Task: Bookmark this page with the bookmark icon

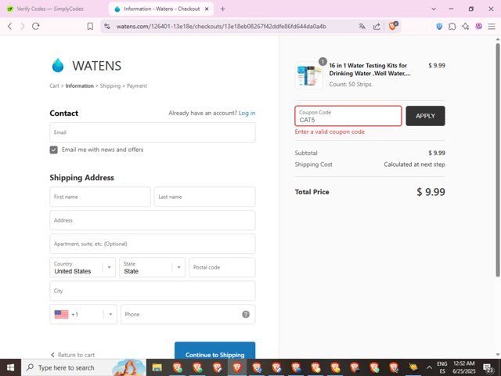Action: tap(90, 26)
